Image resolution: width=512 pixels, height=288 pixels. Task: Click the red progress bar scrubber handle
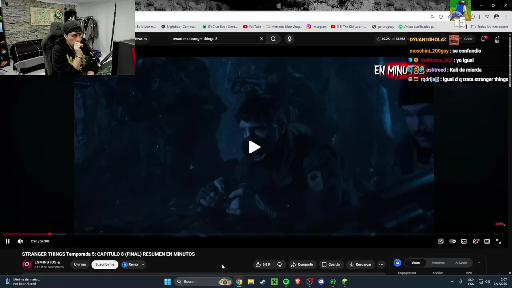(x=50, y=234)
